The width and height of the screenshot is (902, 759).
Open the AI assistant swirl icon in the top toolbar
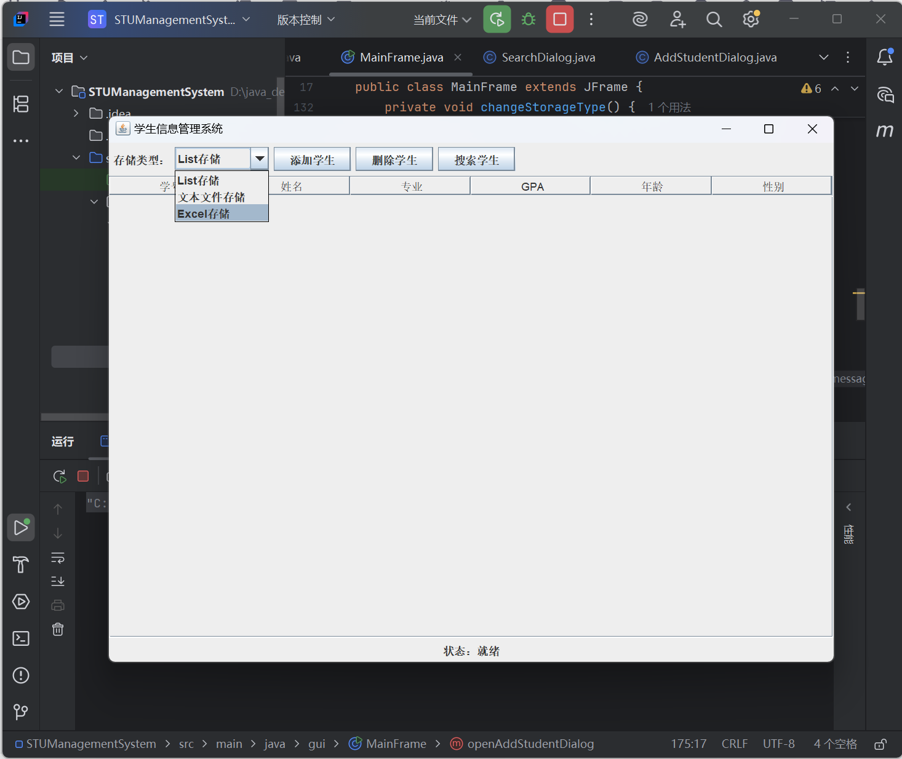click(640, 20)
